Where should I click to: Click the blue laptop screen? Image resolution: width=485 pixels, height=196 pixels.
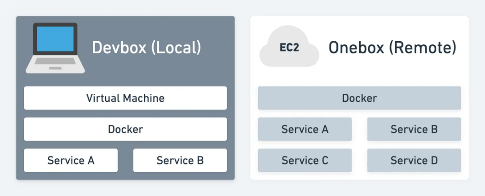tap(55, 39)
